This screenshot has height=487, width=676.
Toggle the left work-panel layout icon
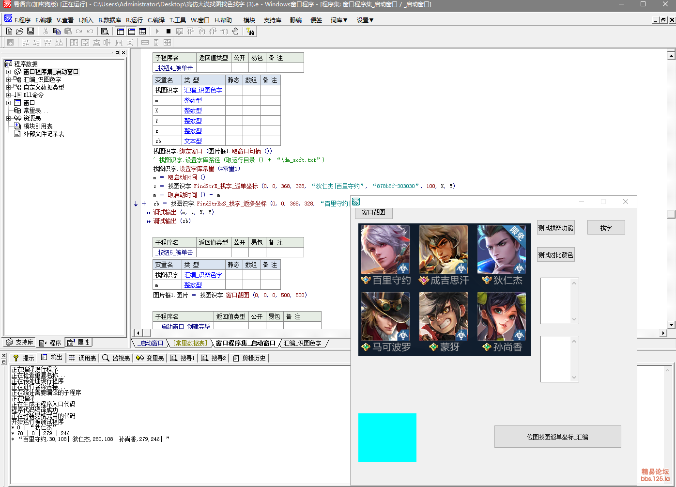pos(121,31)
